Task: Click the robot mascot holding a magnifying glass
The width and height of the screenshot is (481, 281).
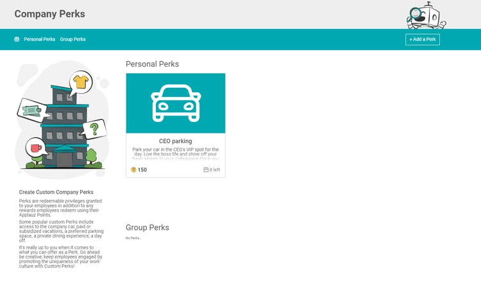Action: tap(425, 17)
